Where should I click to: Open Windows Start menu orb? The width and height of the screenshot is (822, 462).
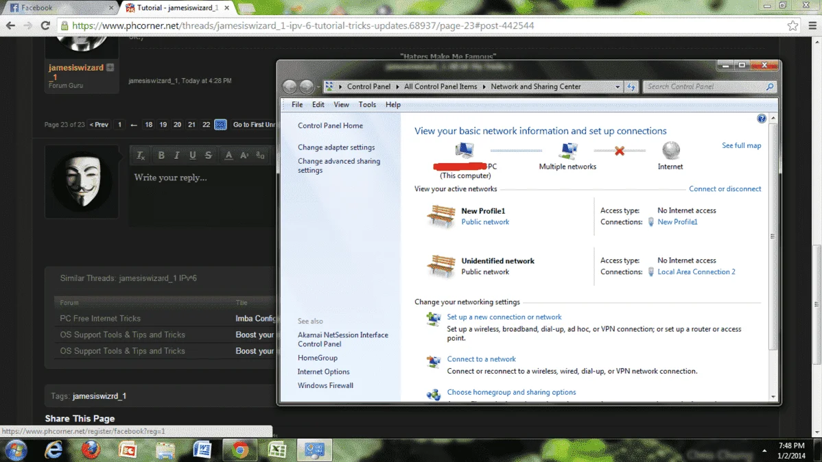coord(16,450)
